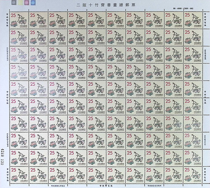Click the yellow color registration square
210x188 pixels.
(x=20, y=3)
